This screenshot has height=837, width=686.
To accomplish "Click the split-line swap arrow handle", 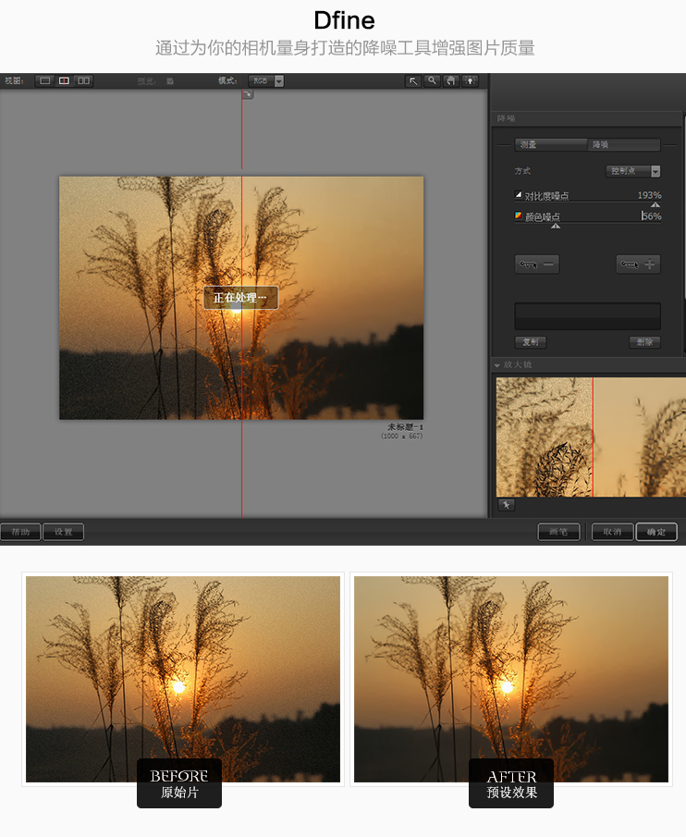I will tap(248, 94).
